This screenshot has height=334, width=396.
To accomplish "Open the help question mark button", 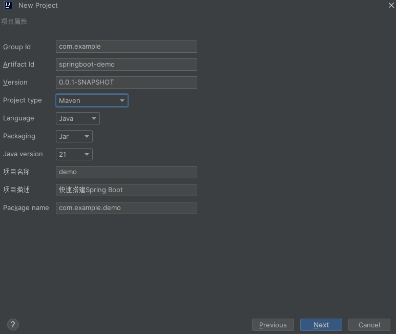I will (13, 324).
